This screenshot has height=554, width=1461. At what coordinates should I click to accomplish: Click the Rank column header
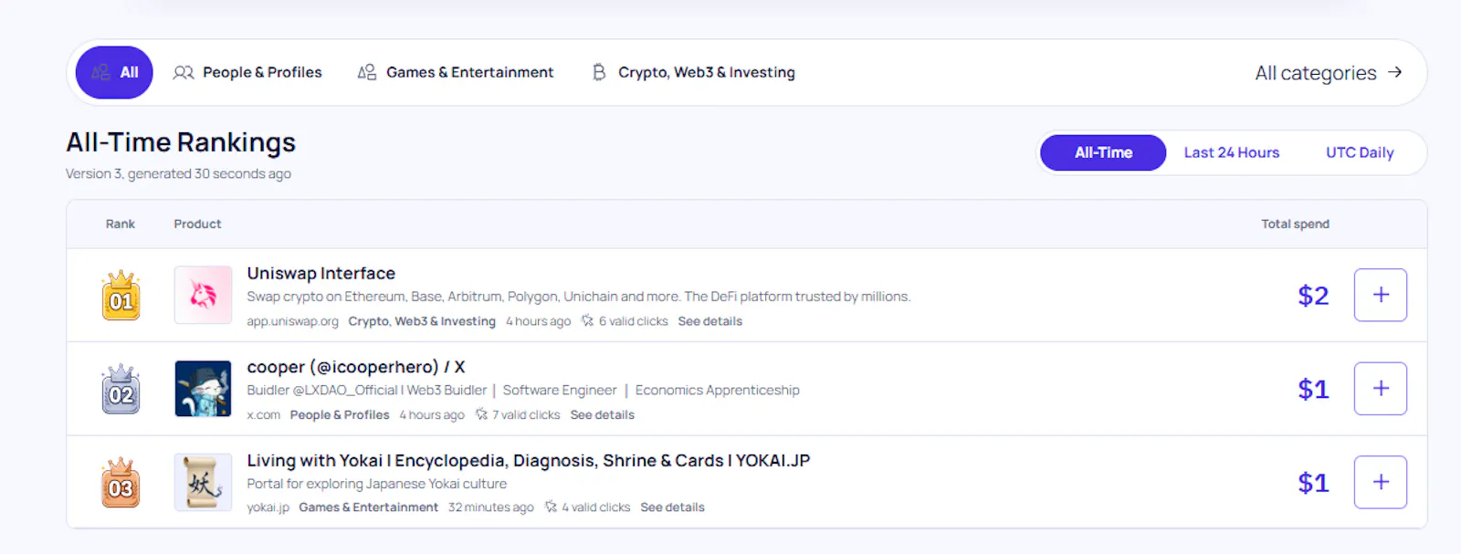tap(120, 224)
